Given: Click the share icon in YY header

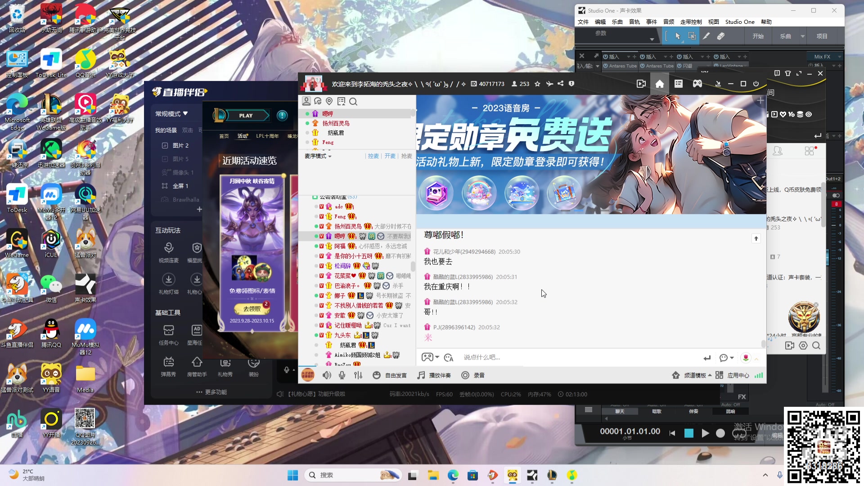Looking at the screenshot, I should click(560, 84).
